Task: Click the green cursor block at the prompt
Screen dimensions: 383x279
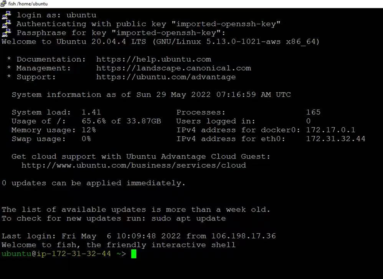Action: 134,254
